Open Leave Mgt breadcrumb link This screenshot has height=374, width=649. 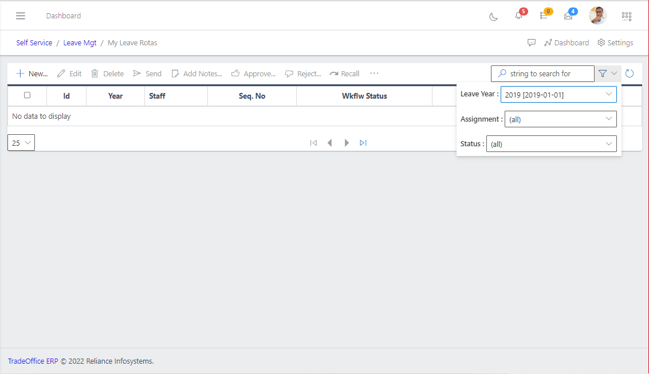click(80, 43)
